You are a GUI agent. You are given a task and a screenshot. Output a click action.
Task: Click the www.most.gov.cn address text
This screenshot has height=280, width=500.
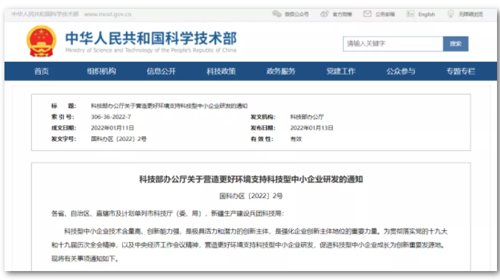(x=107, y=14)
